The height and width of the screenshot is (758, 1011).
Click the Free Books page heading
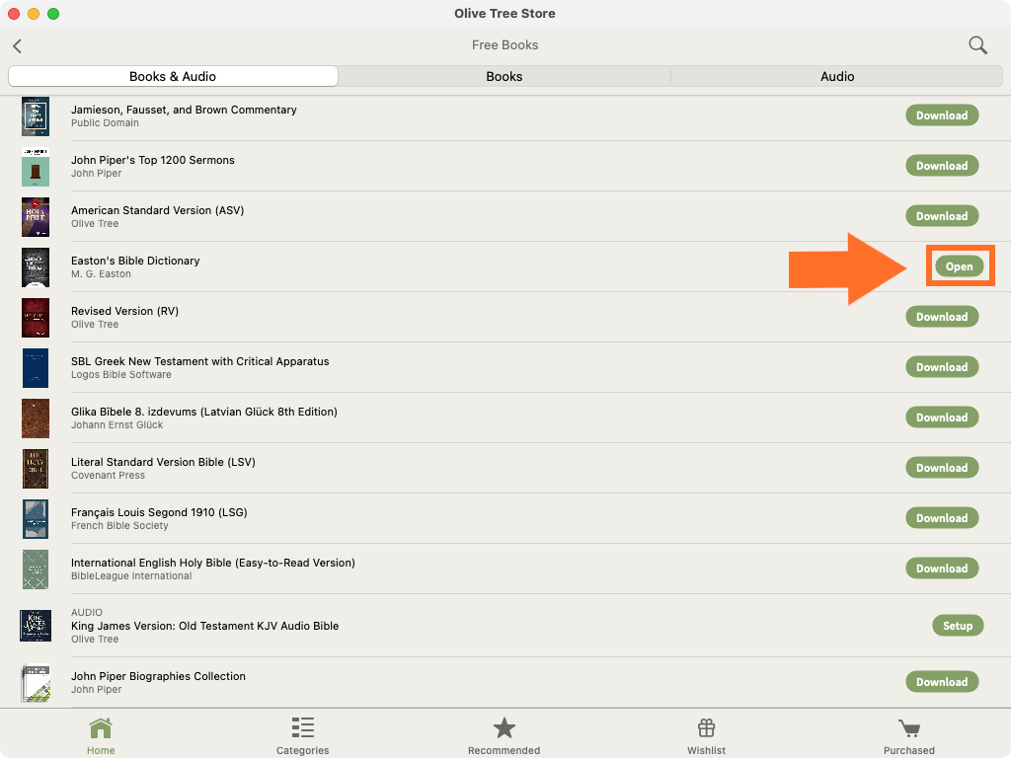[505, 45]
